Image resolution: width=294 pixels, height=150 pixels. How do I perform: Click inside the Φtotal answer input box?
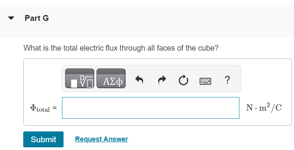(151, 108)
